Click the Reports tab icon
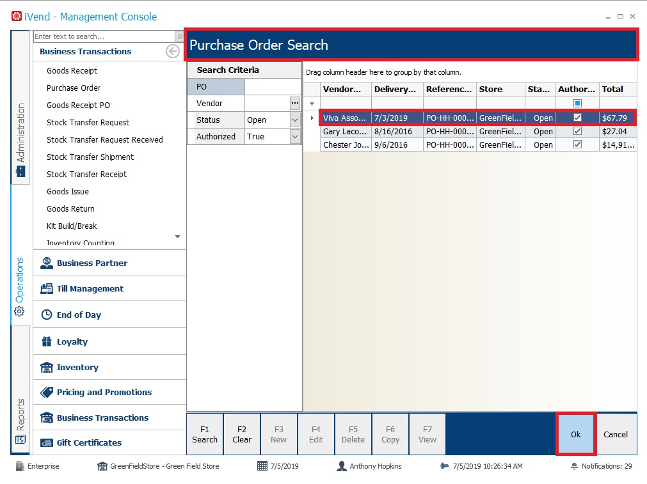The width and height of the screenshot is (647, 484). 20,439
